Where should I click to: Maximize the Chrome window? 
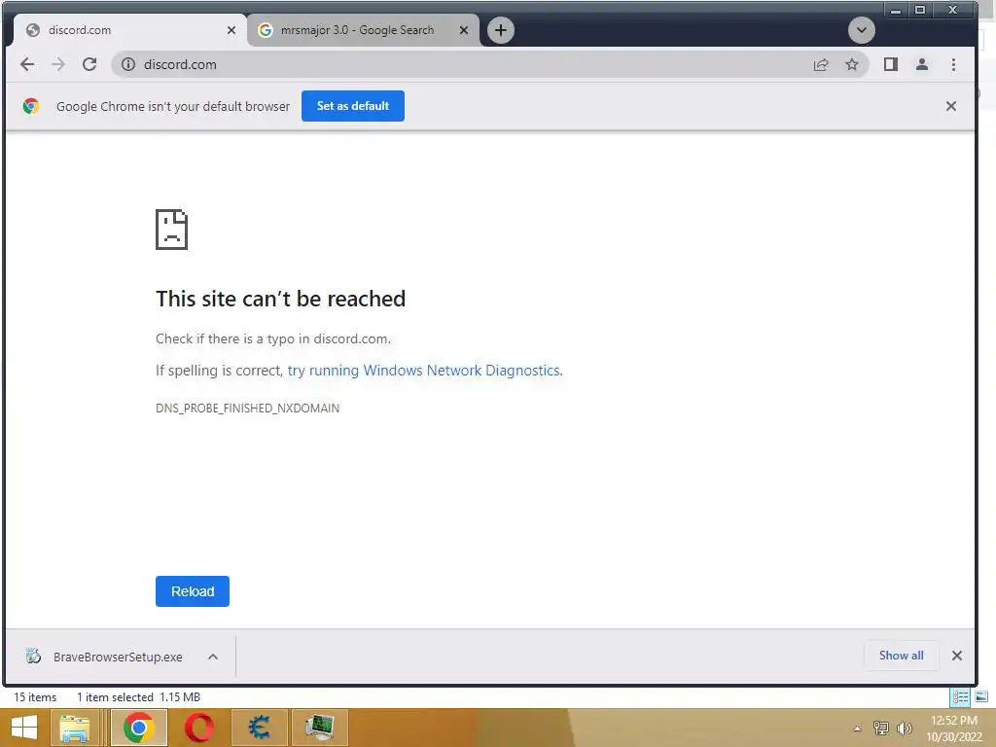tap(920, 10)
